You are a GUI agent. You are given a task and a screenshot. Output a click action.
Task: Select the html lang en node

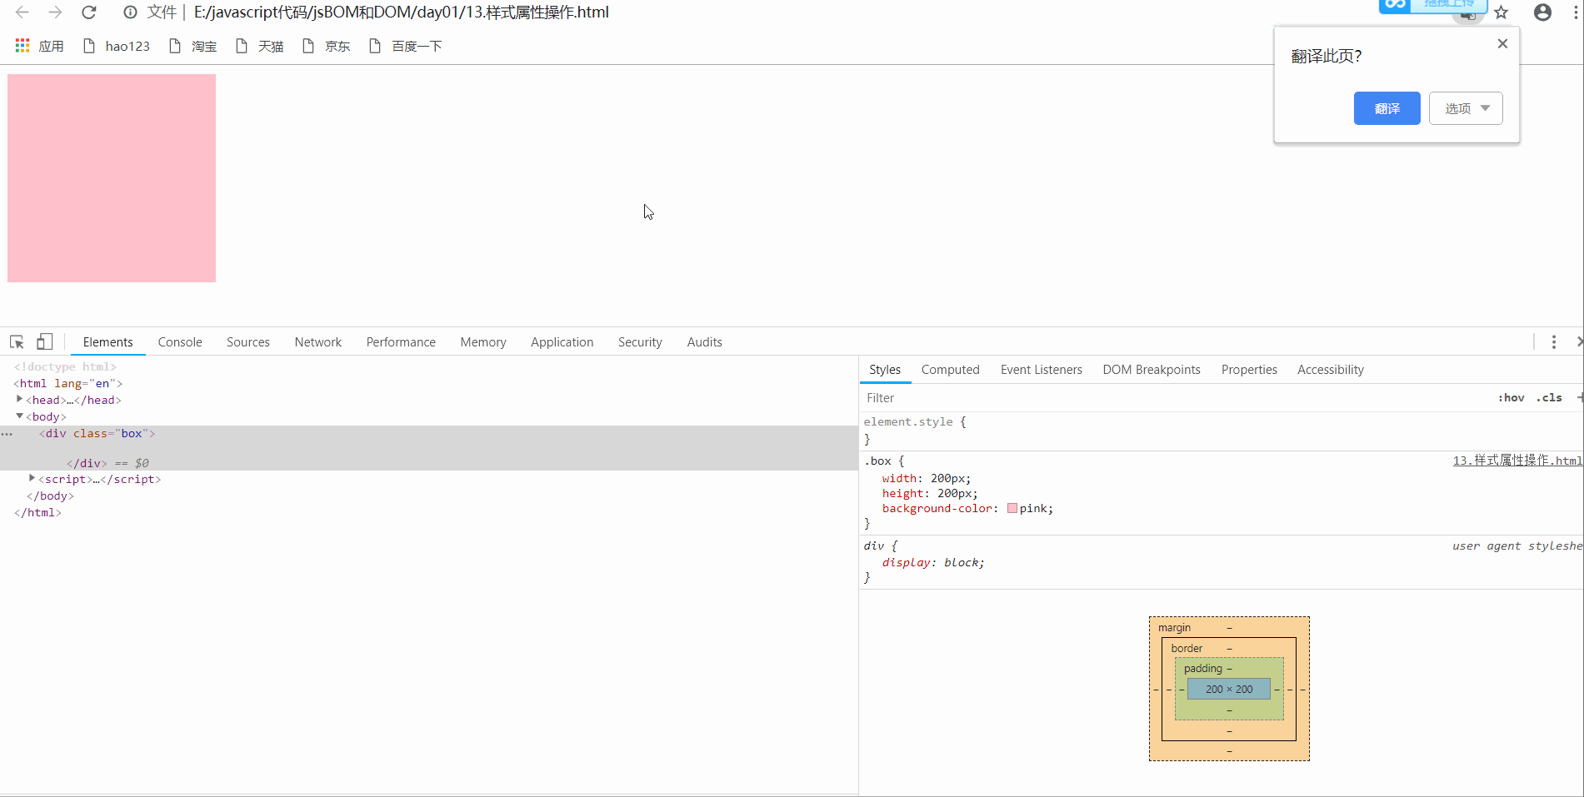[68, 384]
